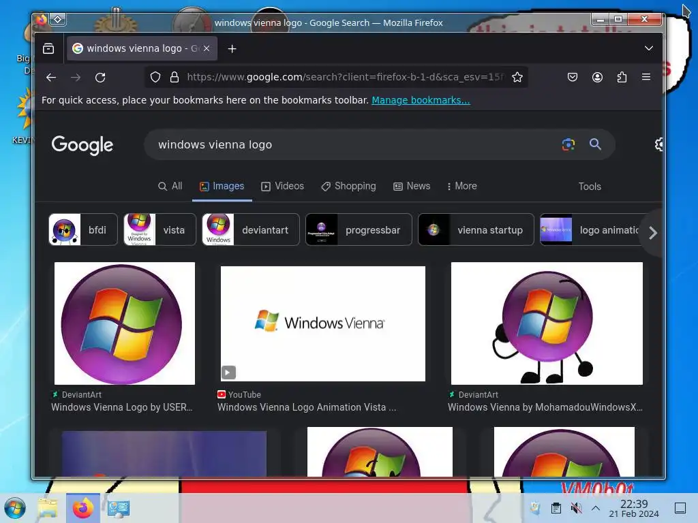Reload the page with the refresh icon
The height and width of the screenshot is (523, 698).
[101, 78]
